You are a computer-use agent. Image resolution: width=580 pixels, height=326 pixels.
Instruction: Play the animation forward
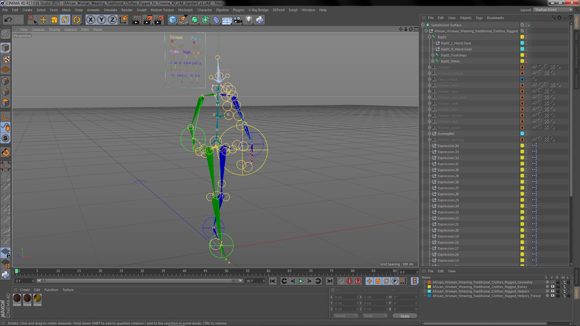click(301, 281)
